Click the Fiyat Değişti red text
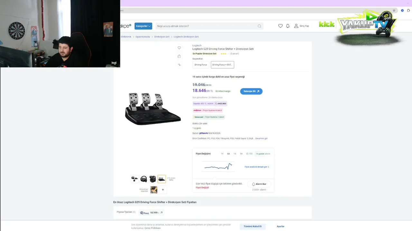This screenshot has height=231, width=412. click(202, 188)
